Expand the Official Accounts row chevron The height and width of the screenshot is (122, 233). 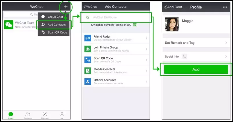146,82
